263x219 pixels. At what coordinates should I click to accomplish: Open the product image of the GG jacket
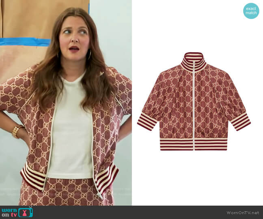point(194,101)
